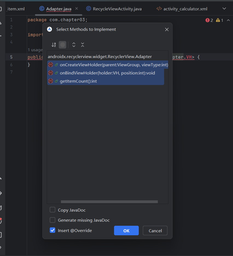The height and width of the screenshot is (256, 233).
Task: Close the Select Methods to Implement dialog
Action: click(167, 29)
